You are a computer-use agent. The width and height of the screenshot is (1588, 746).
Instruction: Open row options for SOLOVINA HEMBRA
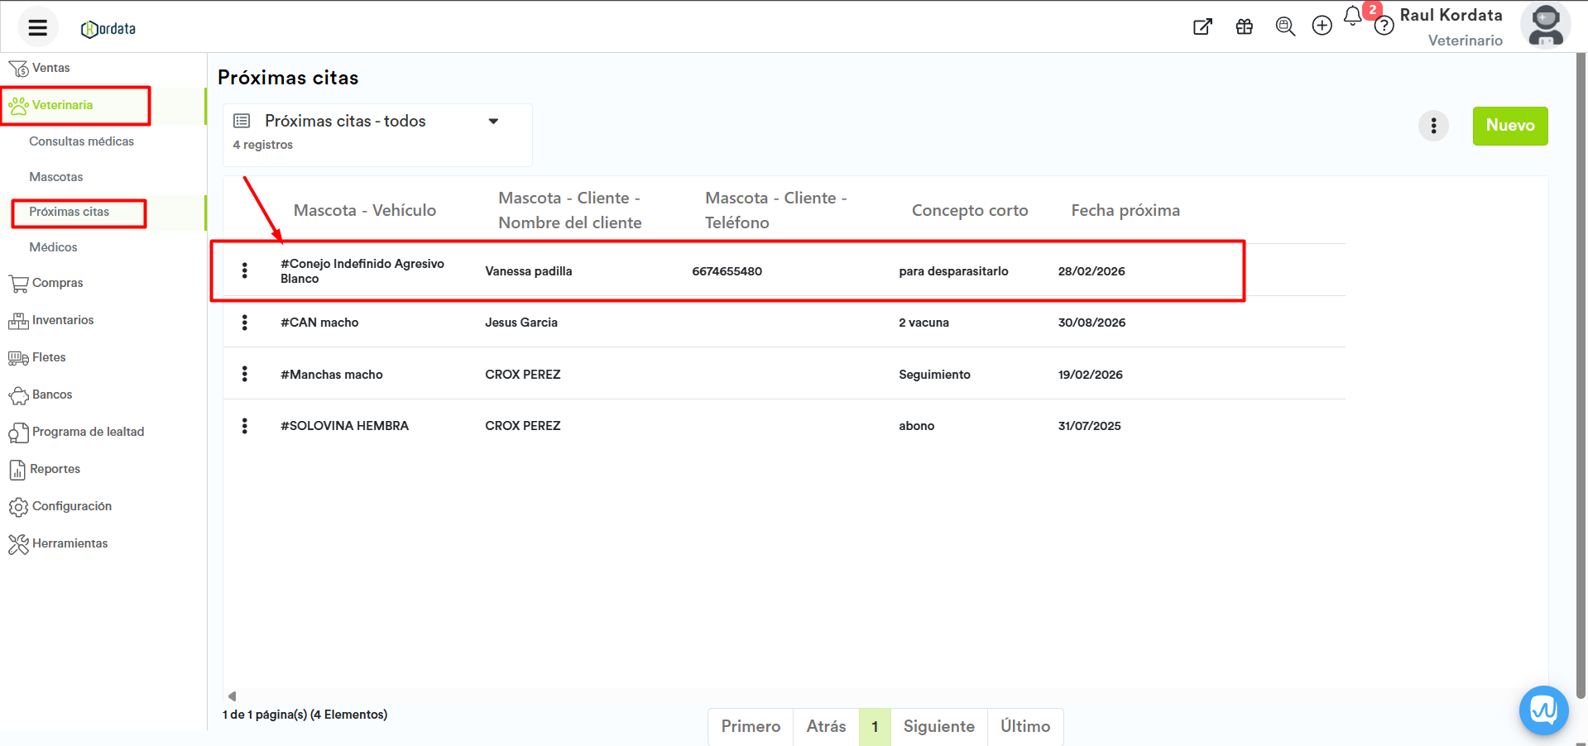tap(244, 426)
